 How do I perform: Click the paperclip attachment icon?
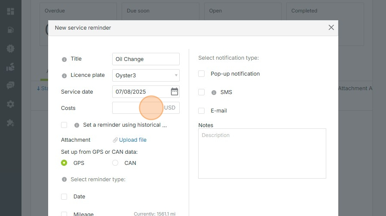[115, 140]
